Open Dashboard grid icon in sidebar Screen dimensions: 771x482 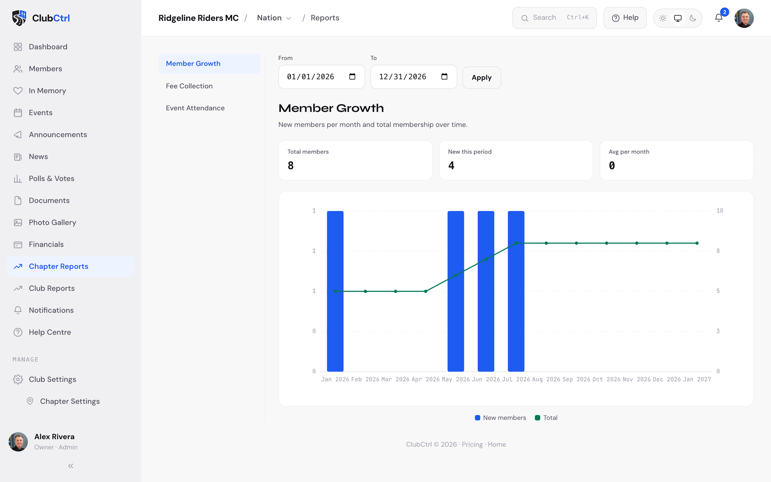tap(18, 47)
